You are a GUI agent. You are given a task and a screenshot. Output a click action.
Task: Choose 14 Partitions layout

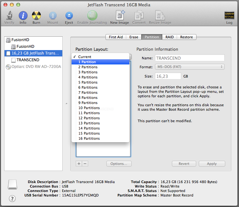click(x=100, y=128)
